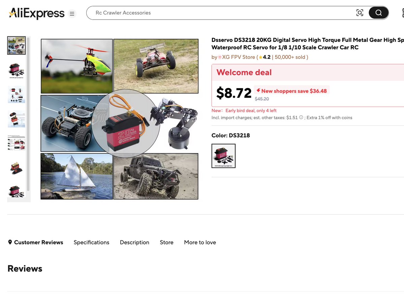
Task: Select the Customer Reviews tab
Action: pos(39,242)
